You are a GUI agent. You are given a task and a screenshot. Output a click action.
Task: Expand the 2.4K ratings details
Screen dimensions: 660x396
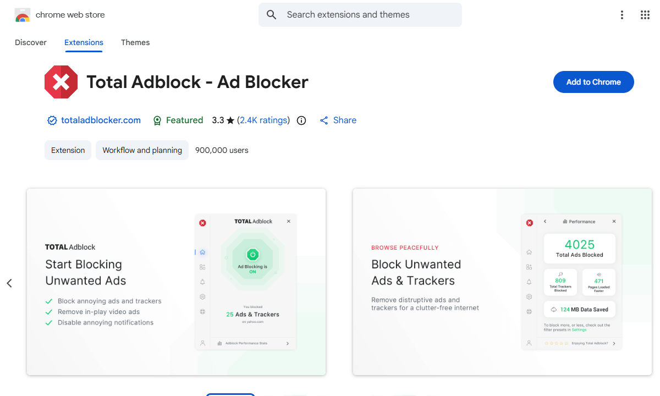click(x=263, y=120)
